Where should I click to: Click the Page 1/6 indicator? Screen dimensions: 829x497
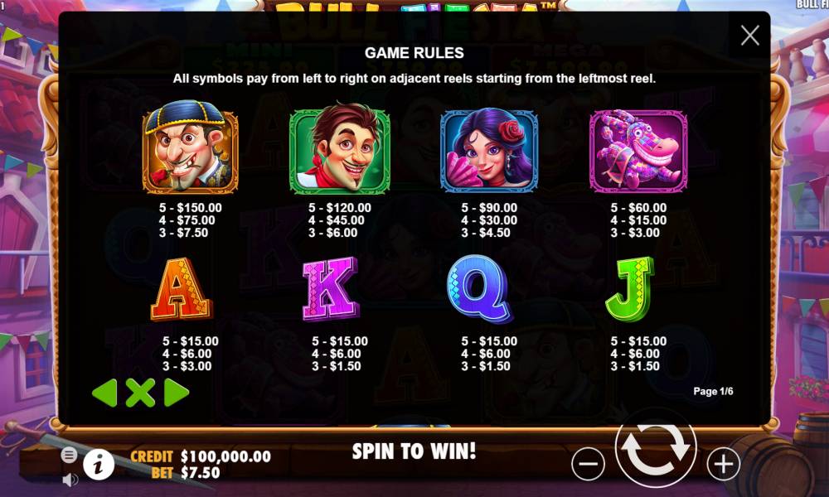tap(713, 391)
